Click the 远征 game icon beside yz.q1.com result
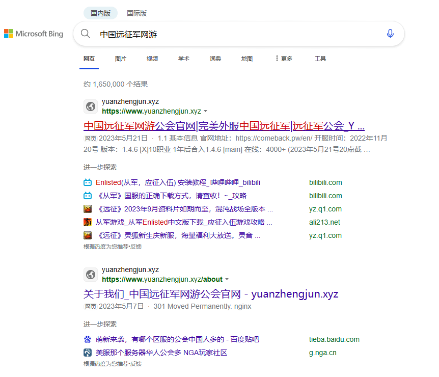The image size is (439, 377). point(88,209)
